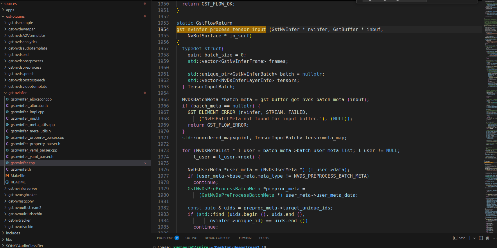
Task: Open the PORTS tab
Action: pyautogui.click(x=264, y=238)
